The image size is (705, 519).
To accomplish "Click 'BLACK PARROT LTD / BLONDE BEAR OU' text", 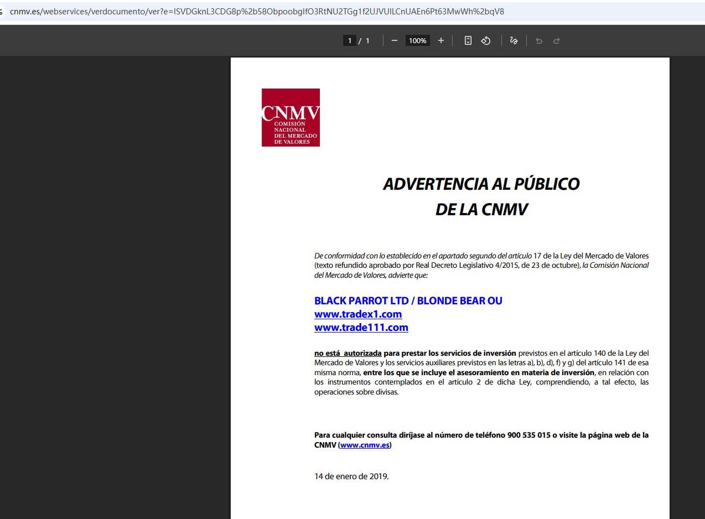I will click(x=408, y=301).
